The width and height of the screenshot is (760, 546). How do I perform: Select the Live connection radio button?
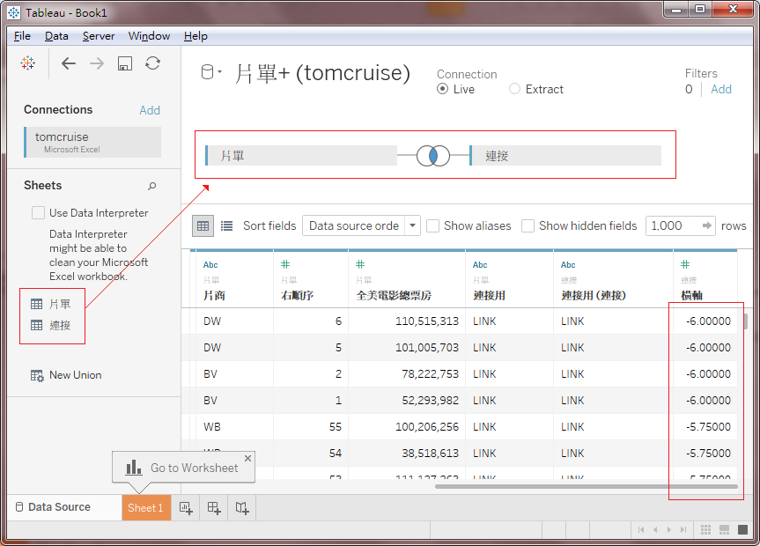(442, 89)
